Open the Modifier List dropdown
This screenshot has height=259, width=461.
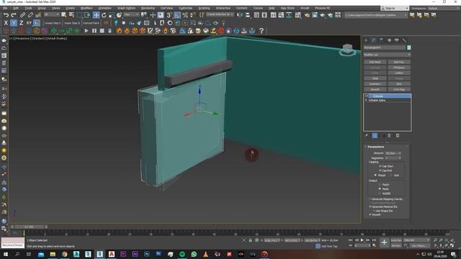pos(387,55)
